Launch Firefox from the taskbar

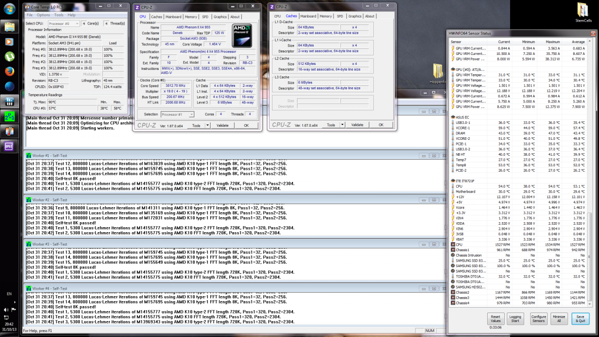[x=9, y=71]
